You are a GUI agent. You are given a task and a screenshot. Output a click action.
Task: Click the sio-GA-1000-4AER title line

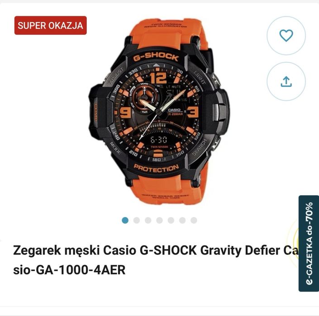(x=69, y=270)
